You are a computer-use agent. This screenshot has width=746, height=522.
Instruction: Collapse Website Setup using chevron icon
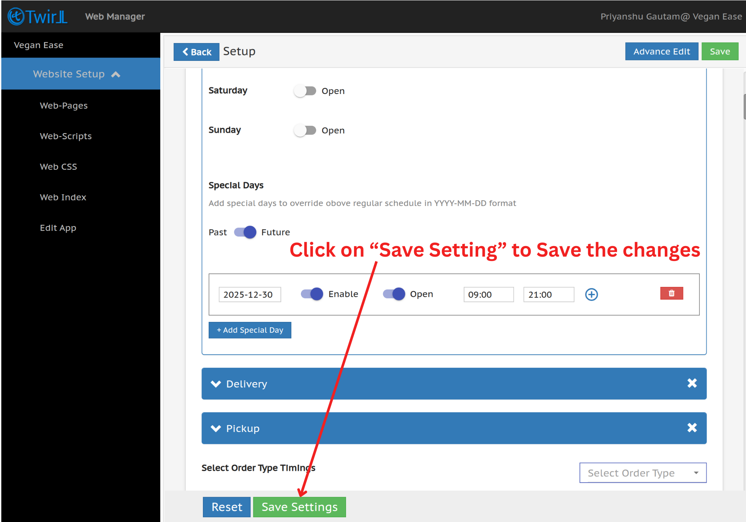click(x=116, y=74)
